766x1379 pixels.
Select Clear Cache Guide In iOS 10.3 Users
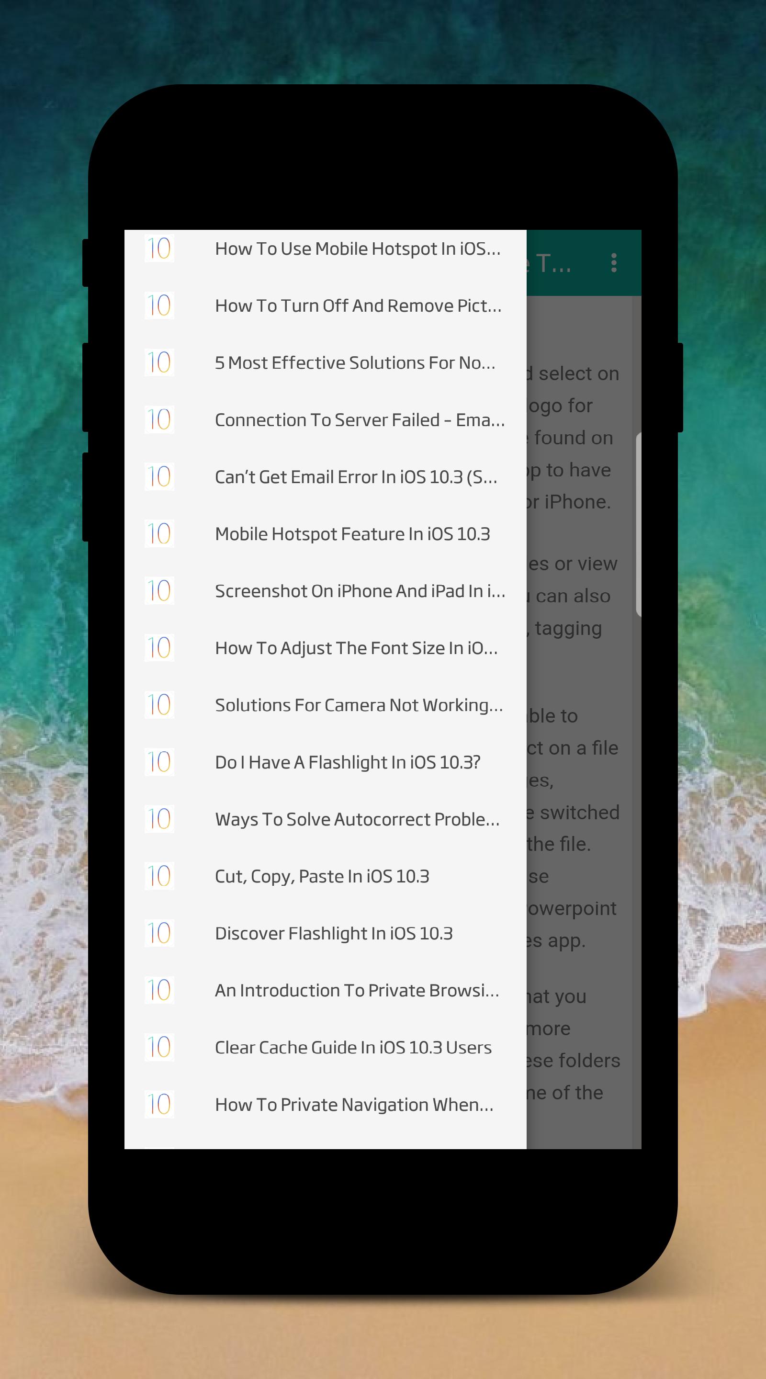click(326, 1047)
